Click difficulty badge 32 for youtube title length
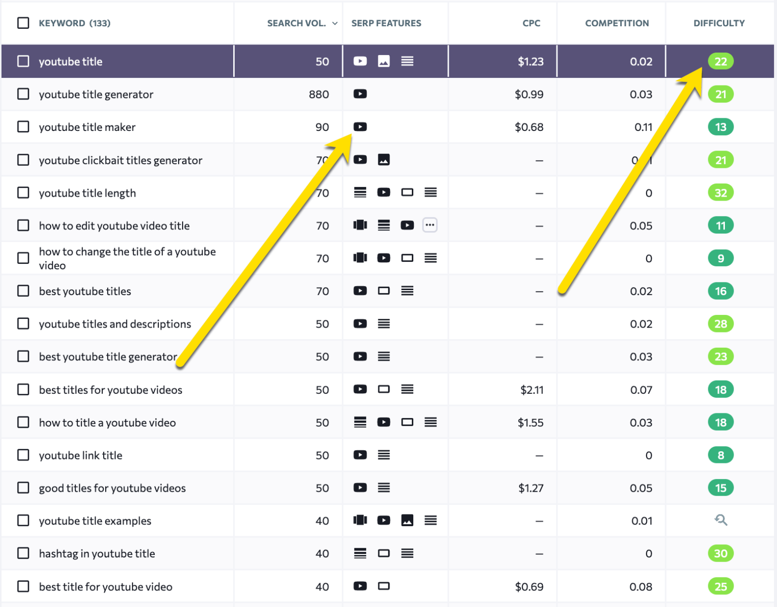 point(720,193)
